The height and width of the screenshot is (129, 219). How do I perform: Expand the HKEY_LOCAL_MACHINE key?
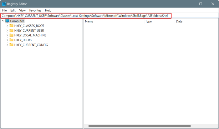coord(7,35)
